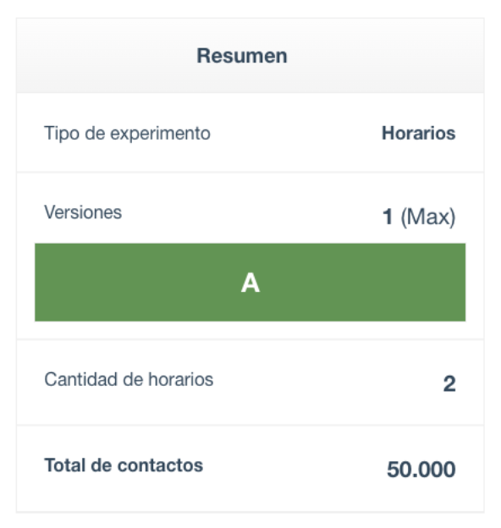This screenshot has width=501, height=528.
Task: Click the 50.000 total contacts value
Action: [421, 470]
